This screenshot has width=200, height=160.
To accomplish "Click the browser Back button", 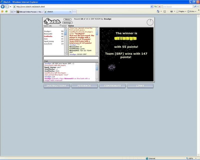I will pos(3,6).
